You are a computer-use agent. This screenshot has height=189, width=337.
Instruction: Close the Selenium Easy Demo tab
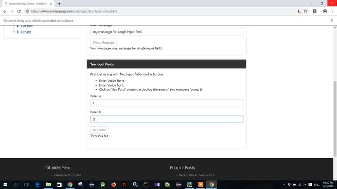tap(51, 4)
